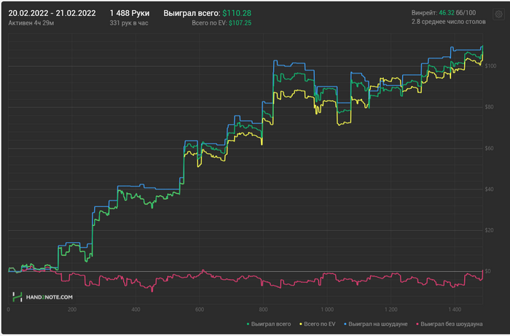The width and height of the screenshot is (510, 336).
Task: Click the 1 000 x-axis label
Action: 327,310
